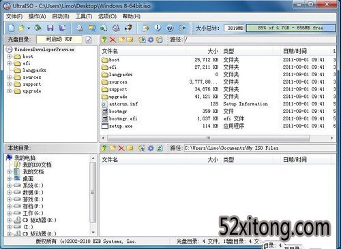Click the Mount to virtual drive icon

[x=116, y=28]
